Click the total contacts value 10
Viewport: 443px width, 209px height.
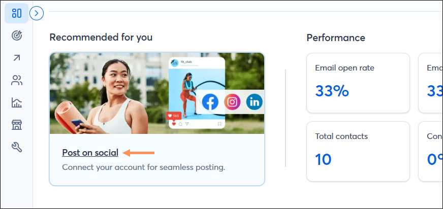tap(323, 159)
